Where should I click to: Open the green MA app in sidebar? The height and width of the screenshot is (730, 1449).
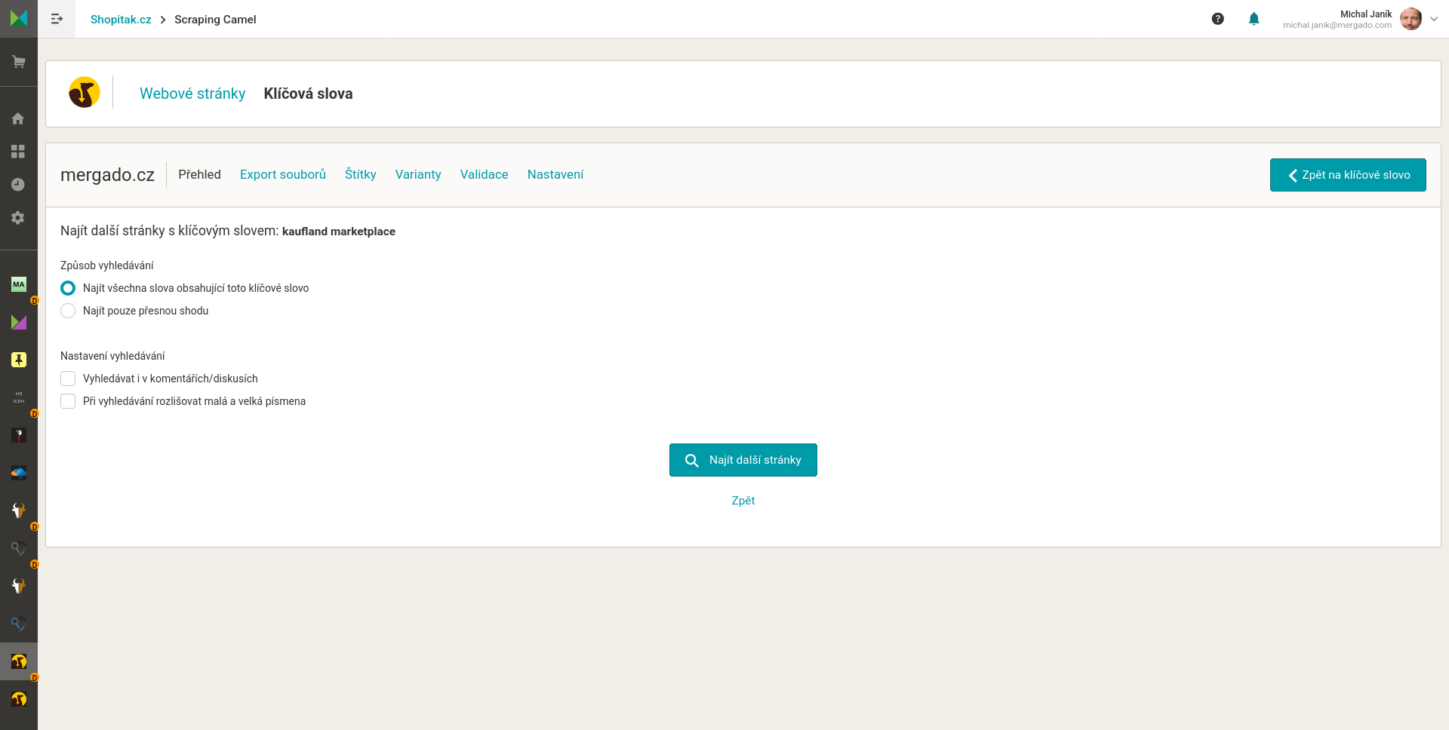click(19, 284)
